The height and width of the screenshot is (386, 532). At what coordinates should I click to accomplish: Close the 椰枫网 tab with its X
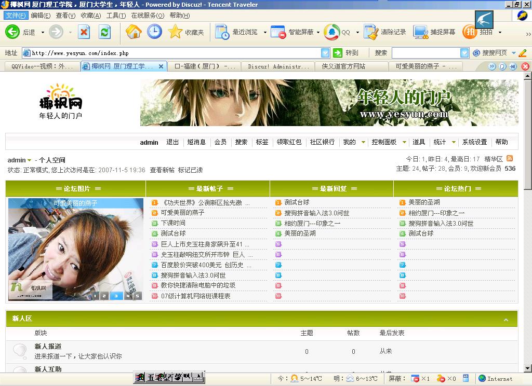pos(161,66)
